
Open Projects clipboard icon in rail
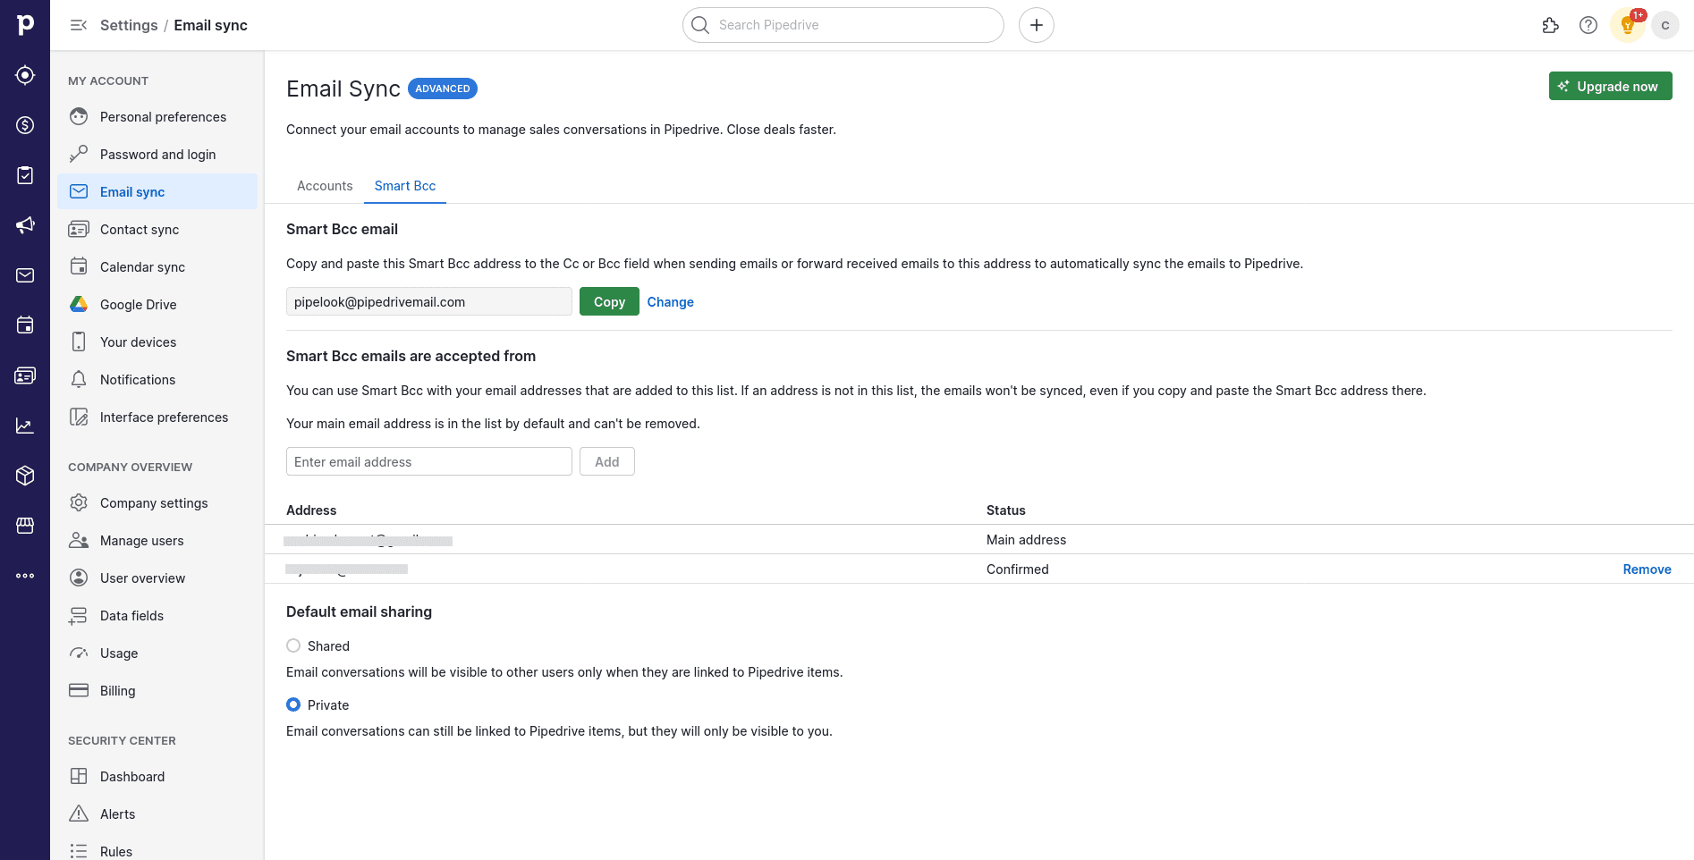[25, 175]
